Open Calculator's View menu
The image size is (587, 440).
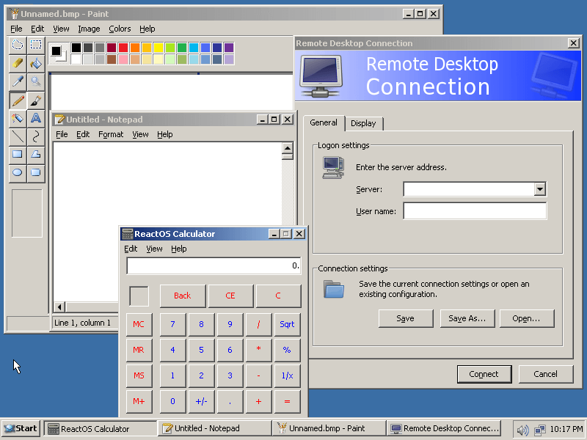click(x=154, y=249)
